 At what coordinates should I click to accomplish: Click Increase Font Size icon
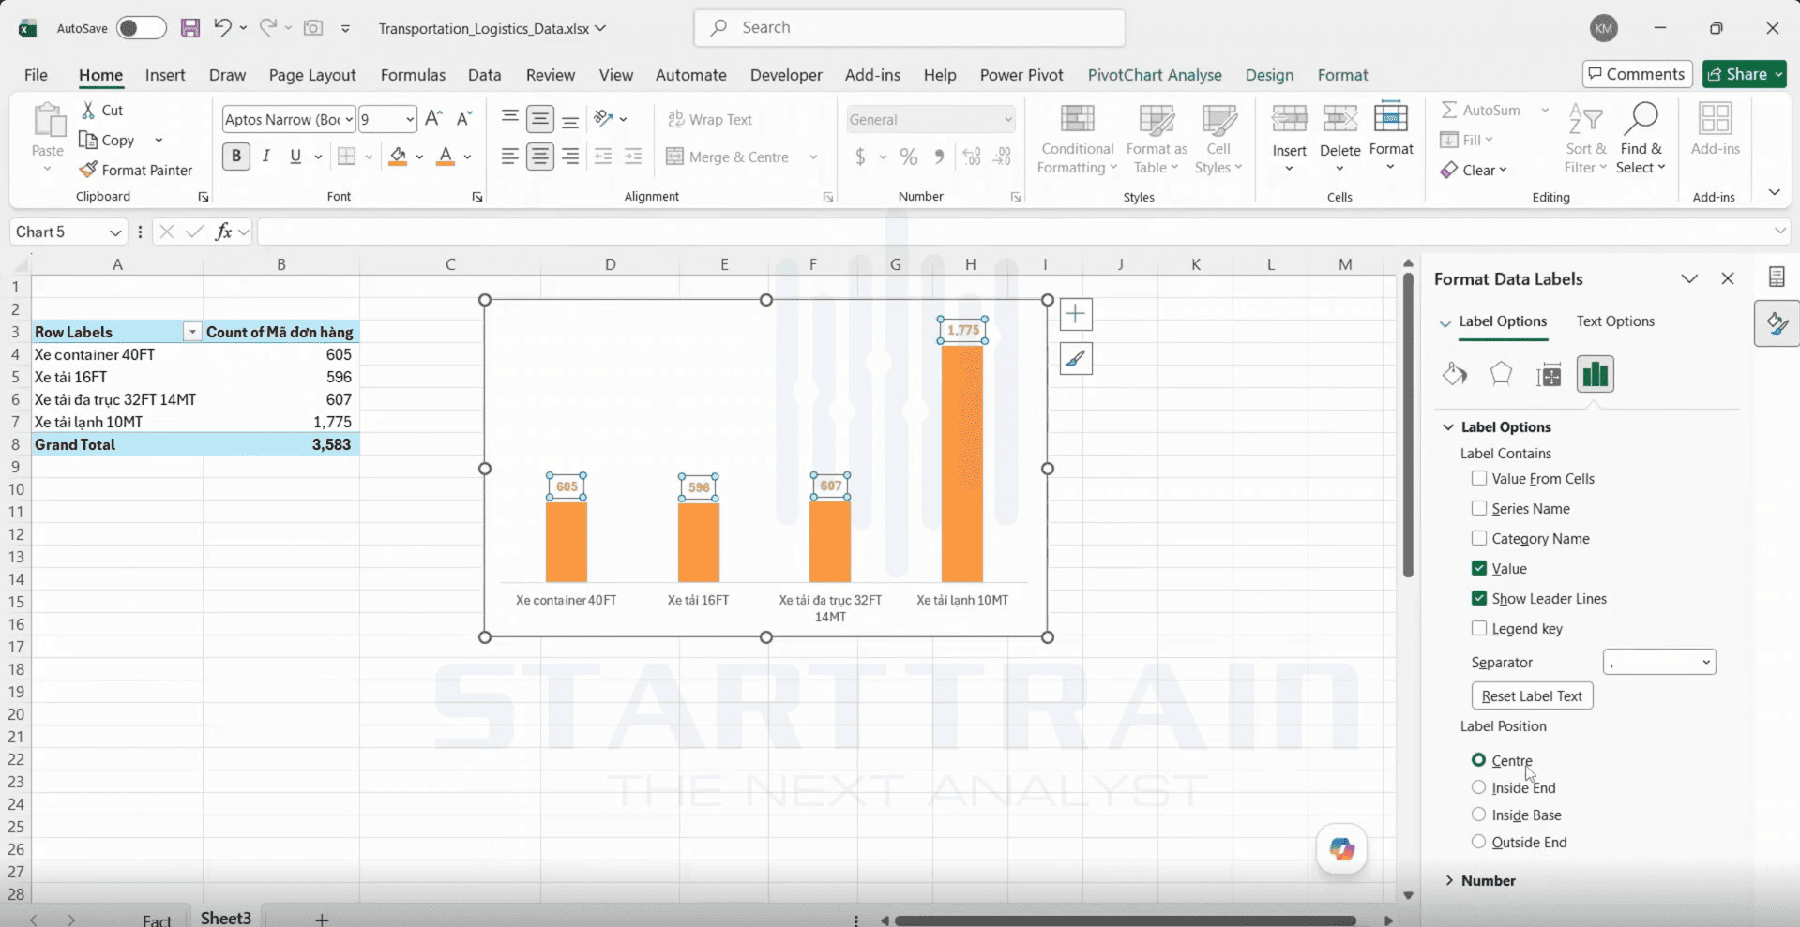pos(433,118)
